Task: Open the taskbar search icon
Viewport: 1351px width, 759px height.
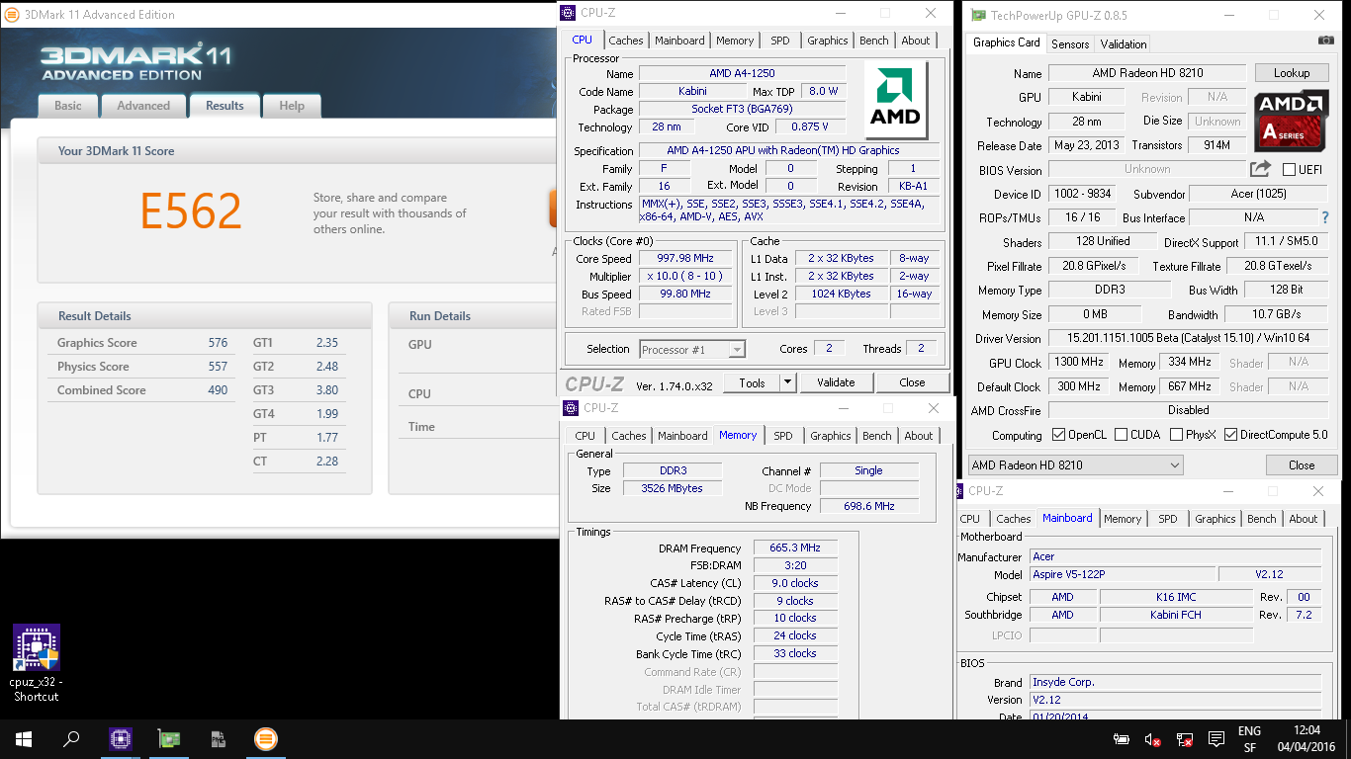Action: pyautogui.click(x=71, y=739)
